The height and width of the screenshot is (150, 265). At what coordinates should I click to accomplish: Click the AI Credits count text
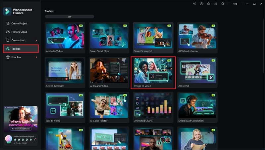coord(20,143)
